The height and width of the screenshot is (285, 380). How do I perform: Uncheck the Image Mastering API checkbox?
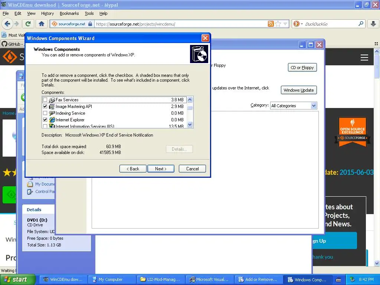tap(45, 107)
